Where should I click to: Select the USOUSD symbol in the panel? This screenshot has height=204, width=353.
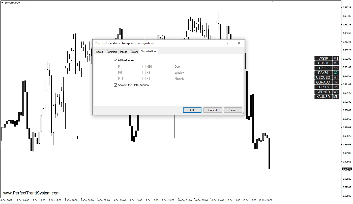(323, 77)
